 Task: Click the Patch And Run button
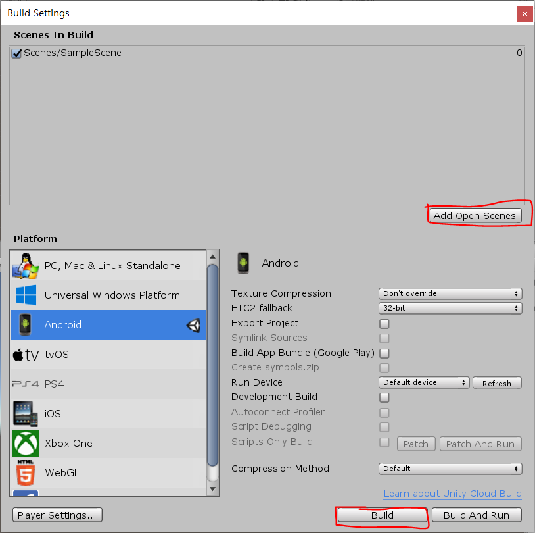[480, 444]
